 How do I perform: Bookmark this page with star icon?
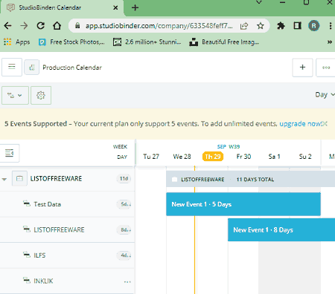pyautogui.click(x=261, y=26)
